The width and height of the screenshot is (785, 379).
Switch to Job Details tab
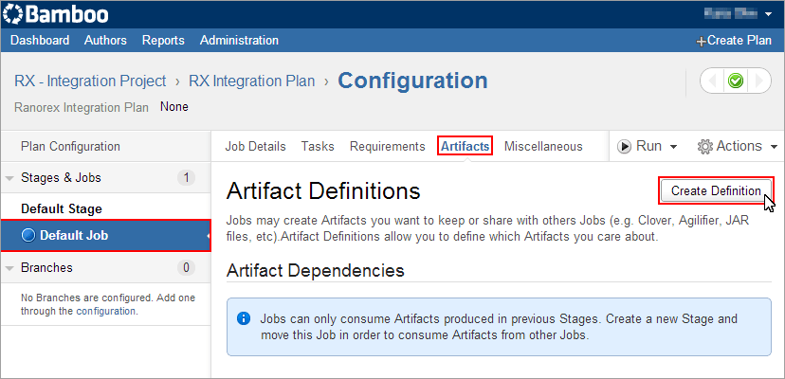[255, 147]
